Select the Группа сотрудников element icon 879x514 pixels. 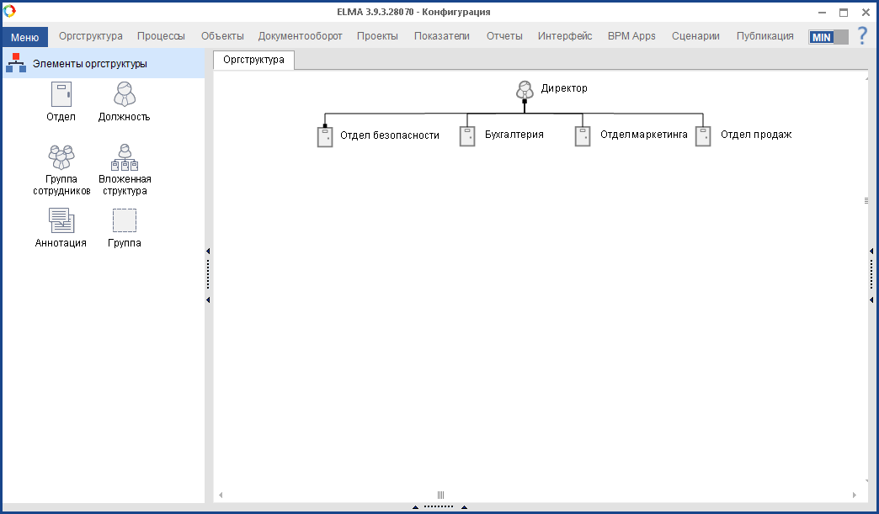(61, 157)
